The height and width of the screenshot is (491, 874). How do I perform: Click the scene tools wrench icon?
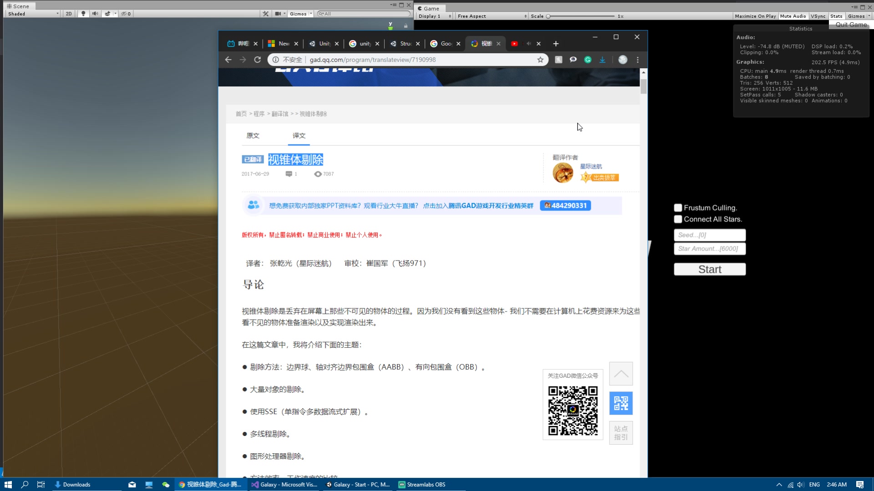coord(266,14)
